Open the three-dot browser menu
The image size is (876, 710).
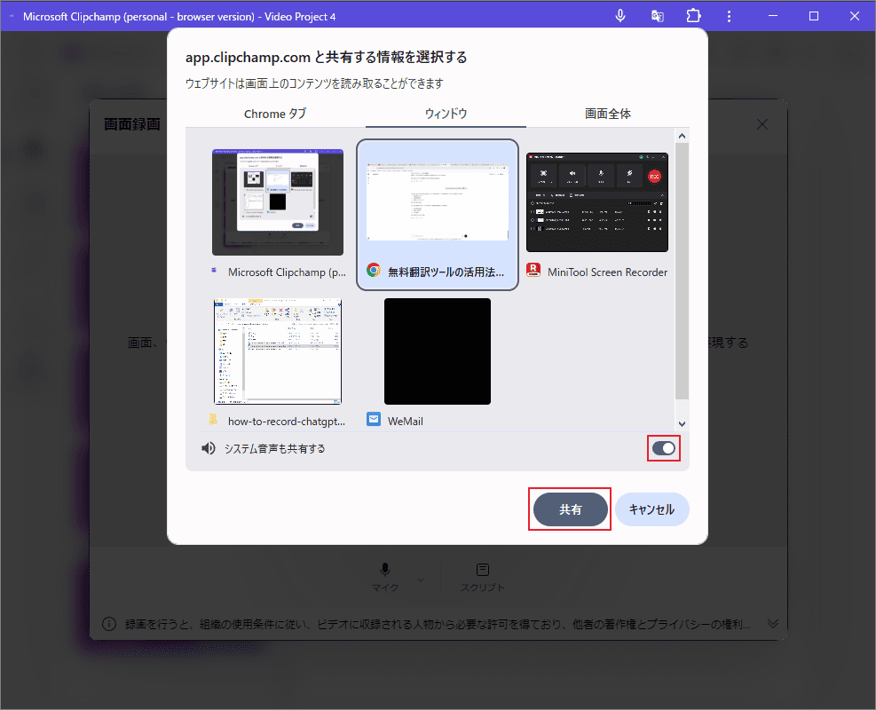729,16
